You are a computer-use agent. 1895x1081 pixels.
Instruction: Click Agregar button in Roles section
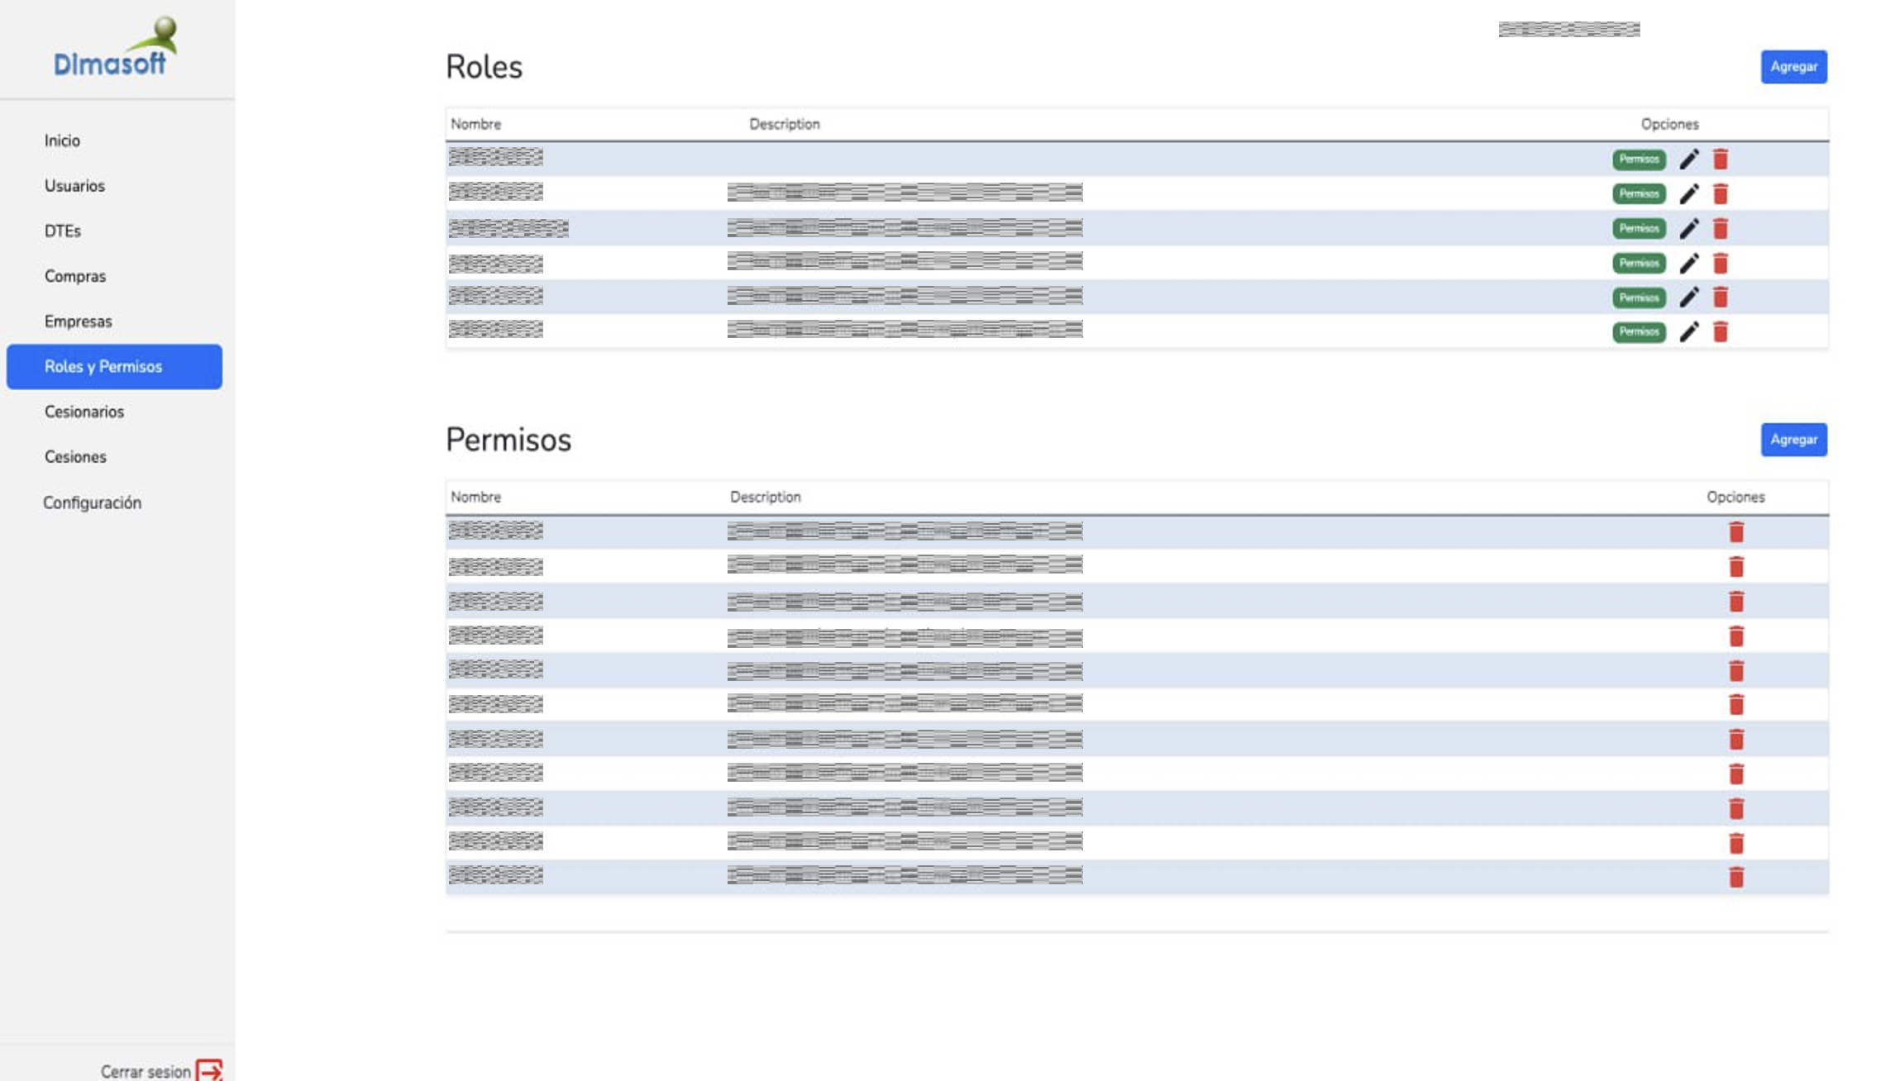pyautogui.click(x=1793, y=67)
